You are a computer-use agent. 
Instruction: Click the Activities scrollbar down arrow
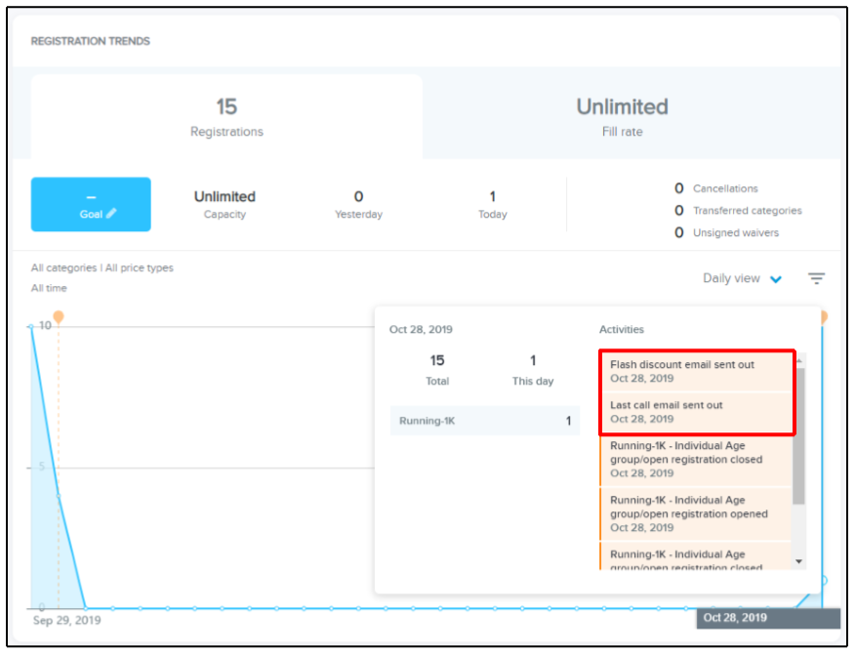[798, 561]
